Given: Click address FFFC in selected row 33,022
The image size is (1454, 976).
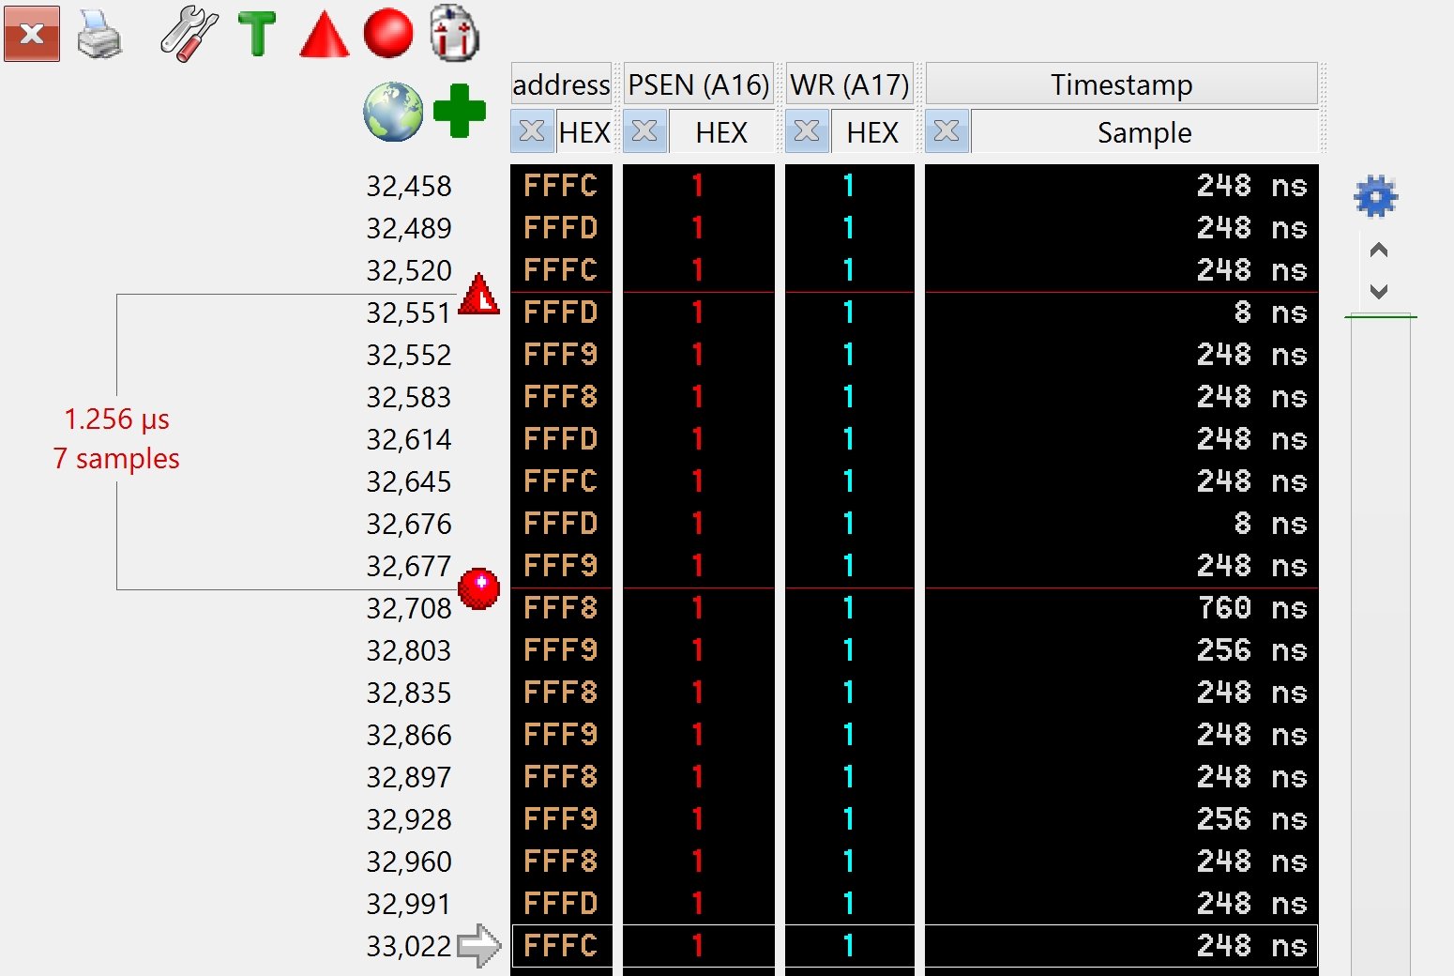Looking at the screenshot, I should [x=561, y=946].
